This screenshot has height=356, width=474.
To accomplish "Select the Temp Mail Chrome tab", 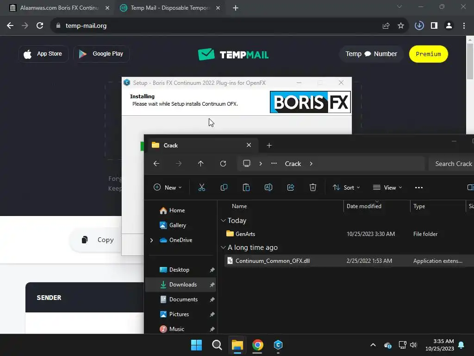I will (169, 8).
